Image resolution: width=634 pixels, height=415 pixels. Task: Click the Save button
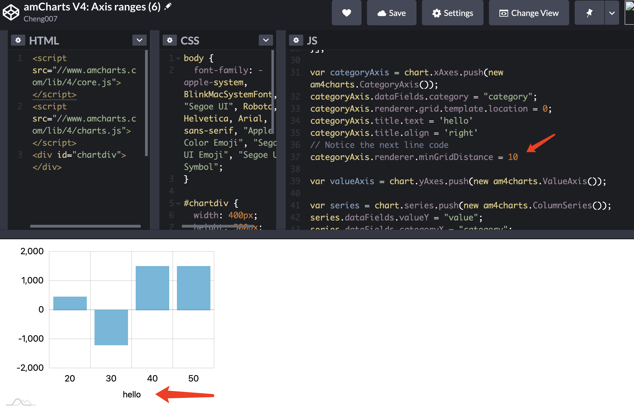pos(391,13)
